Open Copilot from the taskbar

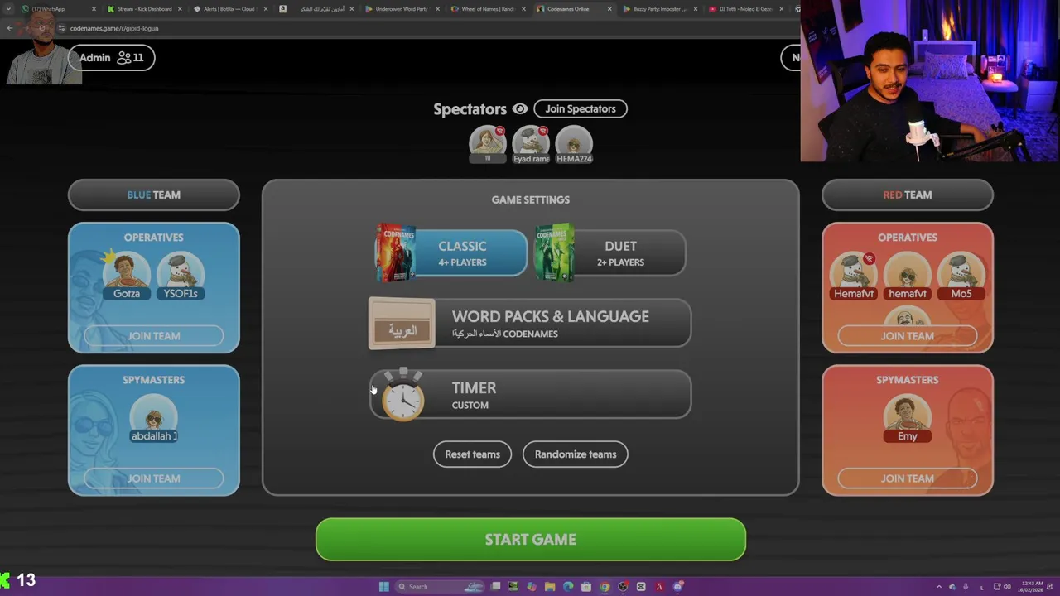pos(532,587)
